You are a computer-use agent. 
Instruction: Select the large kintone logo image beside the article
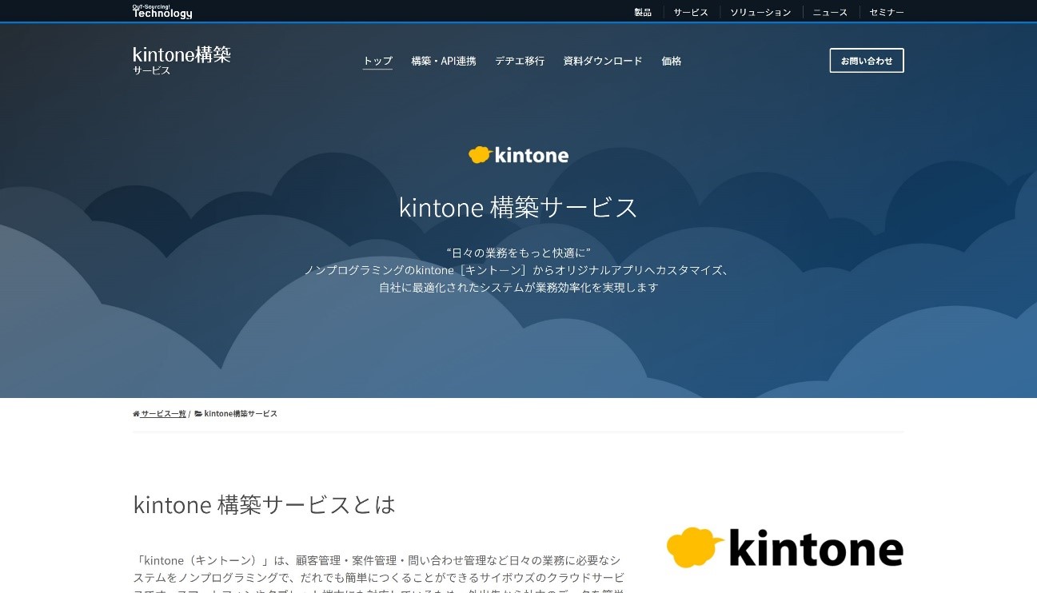click(784, 547)
